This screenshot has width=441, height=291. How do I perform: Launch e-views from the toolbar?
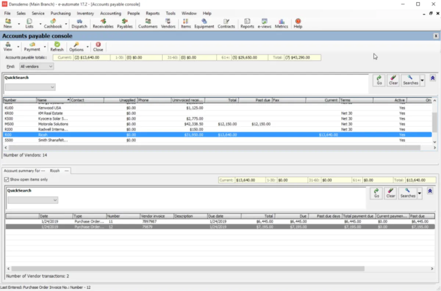(x=264, y=23)
